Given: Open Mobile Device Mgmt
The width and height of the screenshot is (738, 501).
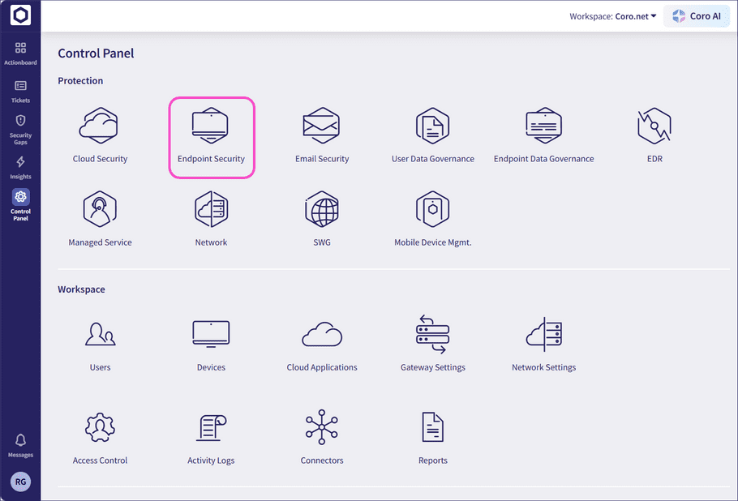Looking at the screenshot, I should tap(432, 217).
